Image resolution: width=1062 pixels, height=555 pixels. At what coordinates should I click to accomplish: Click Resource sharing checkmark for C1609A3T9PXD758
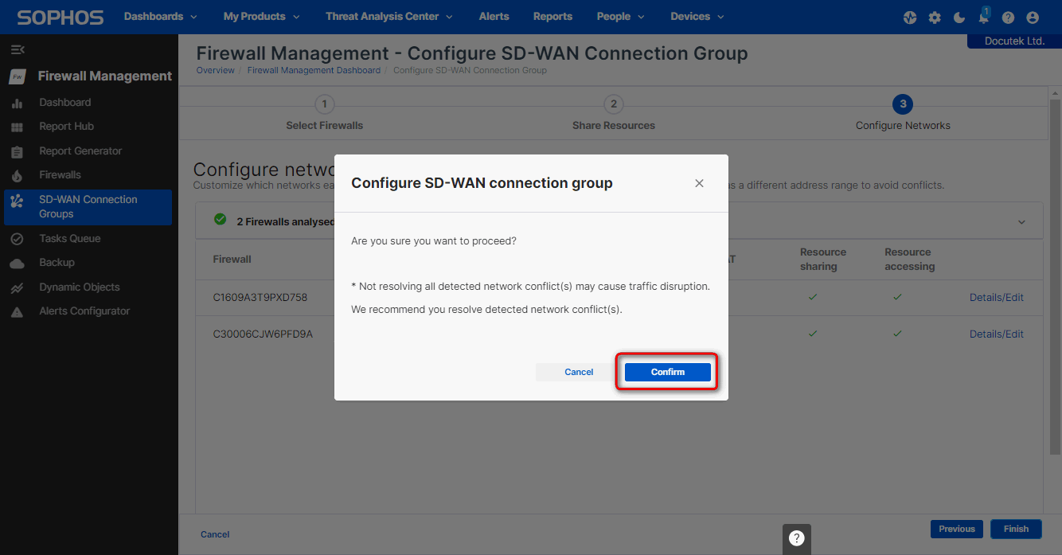(812, 297)
